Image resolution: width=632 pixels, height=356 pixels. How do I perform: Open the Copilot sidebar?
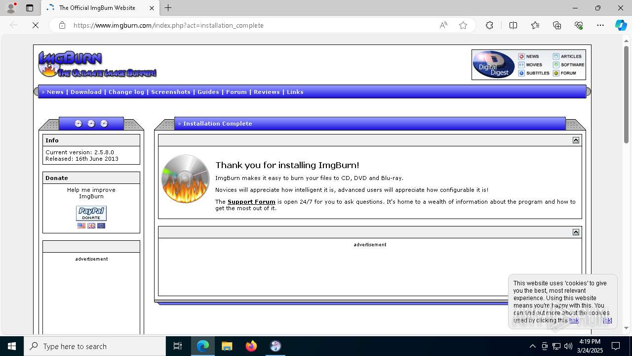(x=621, y=25)
